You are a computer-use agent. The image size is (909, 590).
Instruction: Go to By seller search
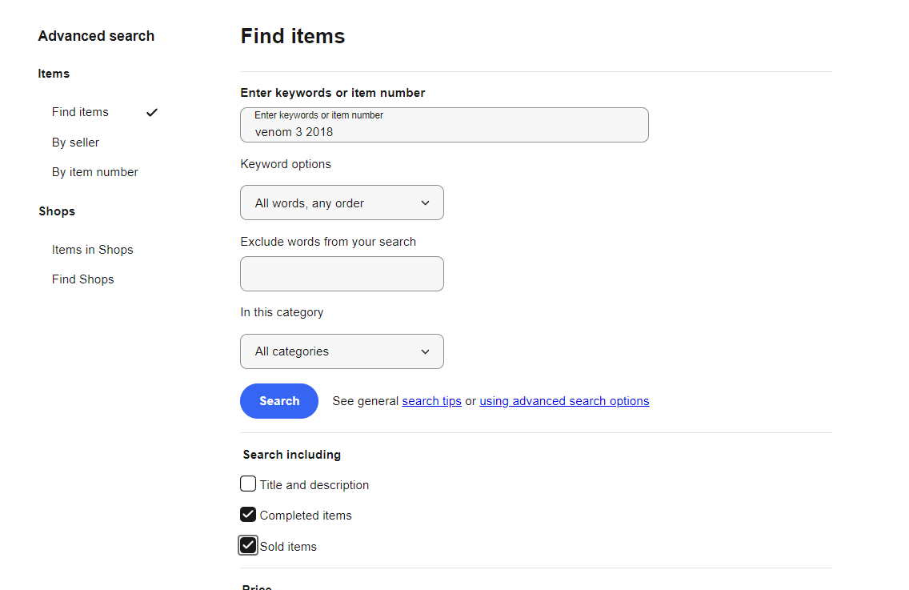click(75, 142)
